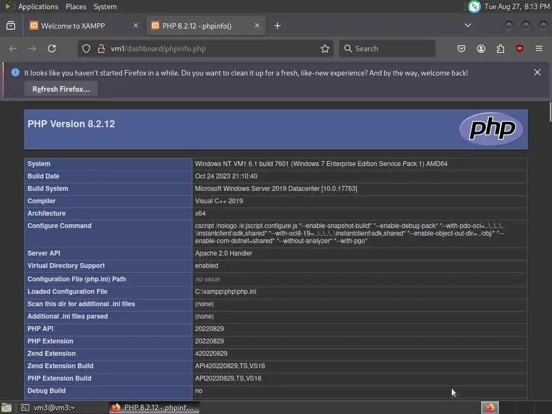
Task: Open the clock showing Tue Aug 27
Action: coord(517,6)
